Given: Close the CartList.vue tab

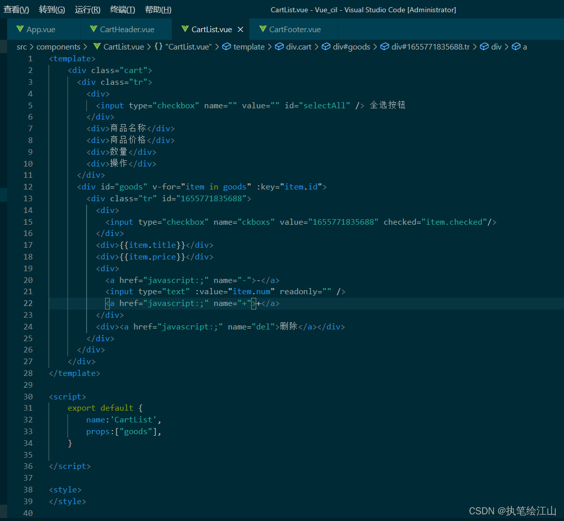Looking at the screenshot, I should click(x=240, y=30).
